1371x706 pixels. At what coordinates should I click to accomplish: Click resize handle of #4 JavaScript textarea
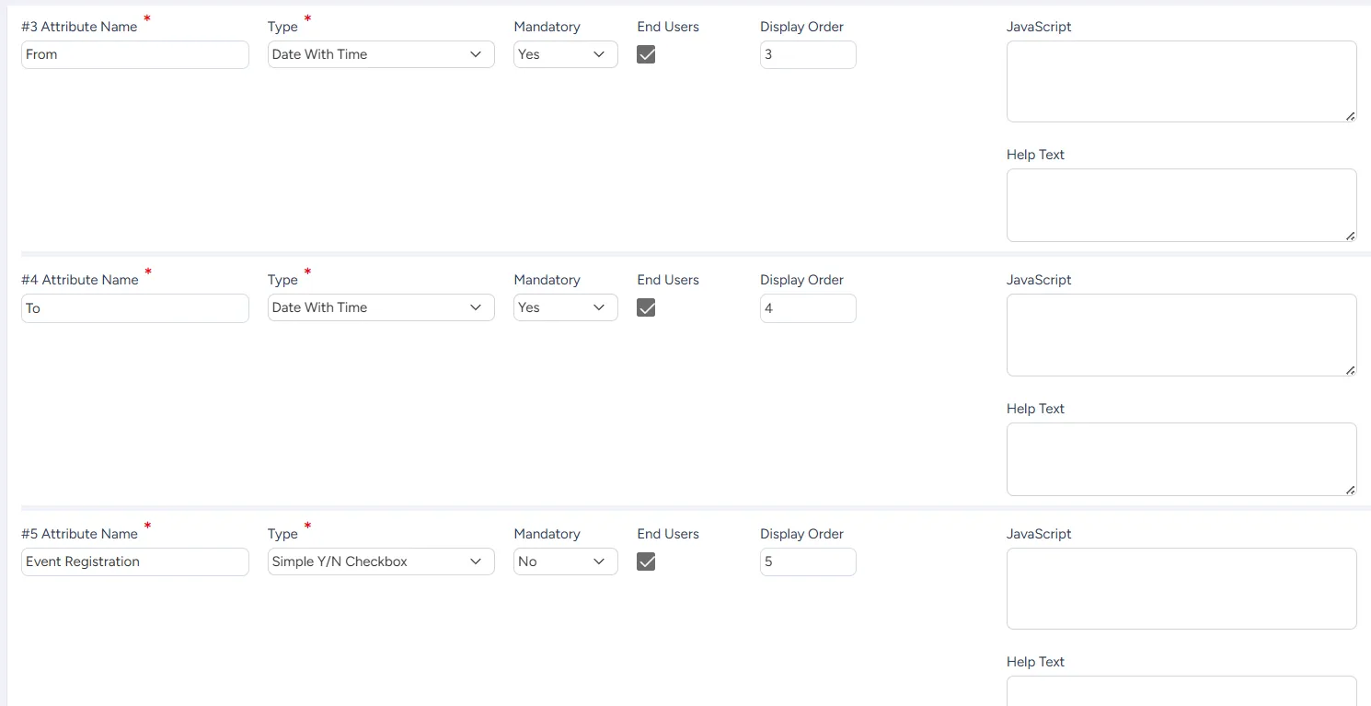tap(1350, 370)
